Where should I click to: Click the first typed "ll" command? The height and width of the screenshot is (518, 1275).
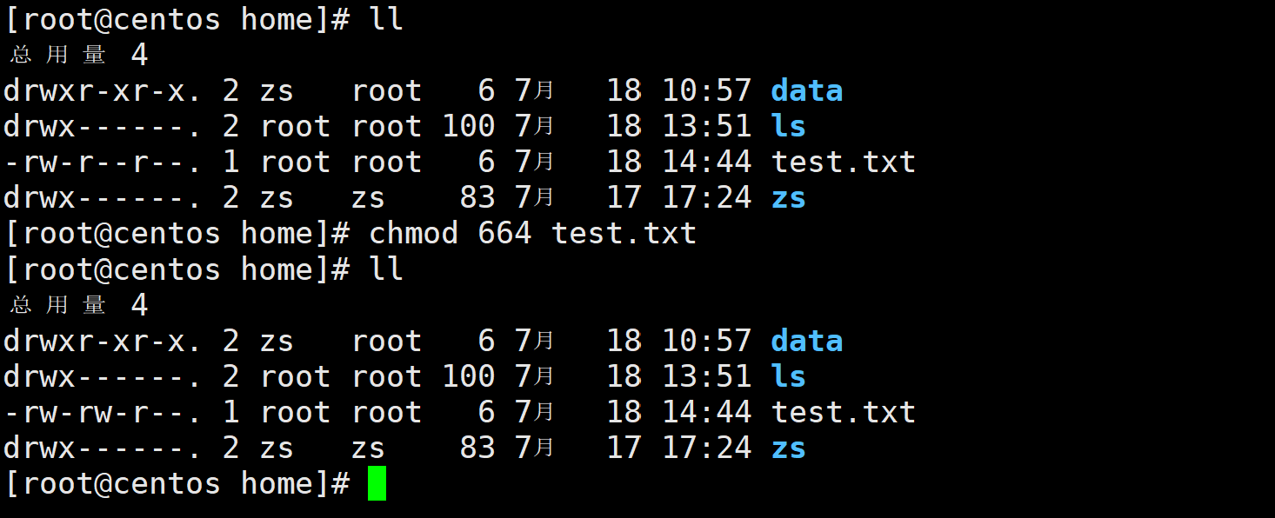click(x=386, y=20)
